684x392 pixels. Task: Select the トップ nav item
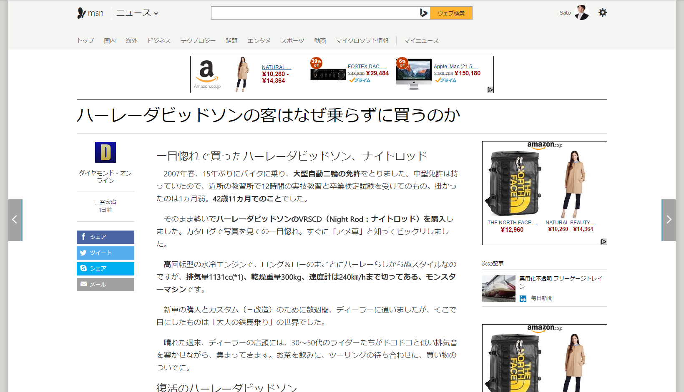[85, 40]
